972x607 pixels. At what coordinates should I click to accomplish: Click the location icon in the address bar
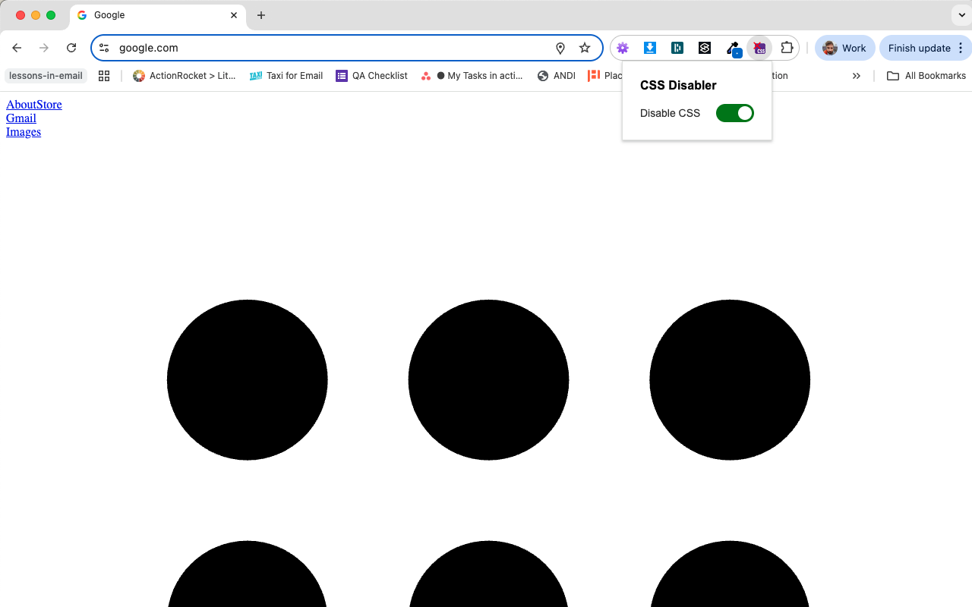pos(560,48)
